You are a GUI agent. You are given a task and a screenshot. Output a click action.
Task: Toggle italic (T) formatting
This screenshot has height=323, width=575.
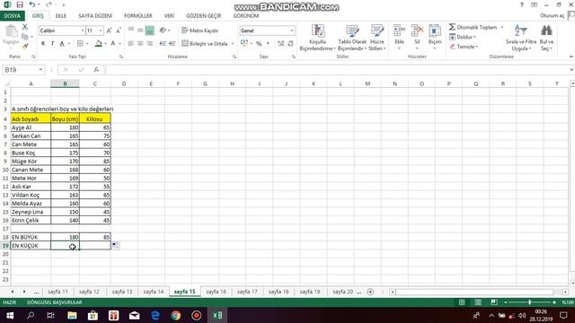pos(52,44)
